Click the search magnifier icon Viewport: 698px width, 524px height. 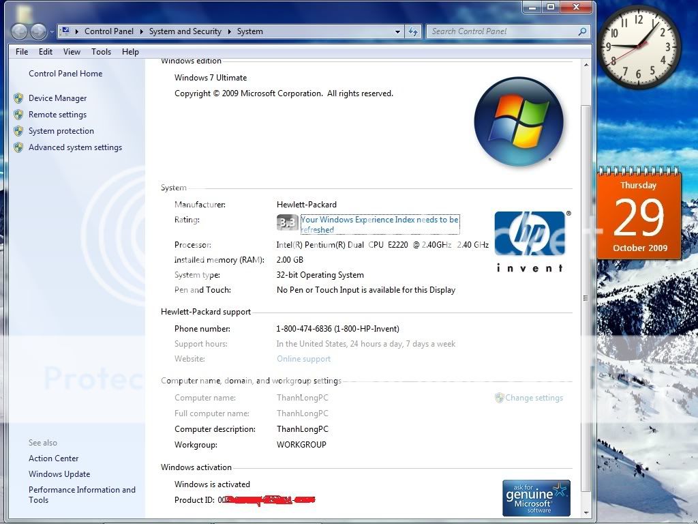(582, 31)
